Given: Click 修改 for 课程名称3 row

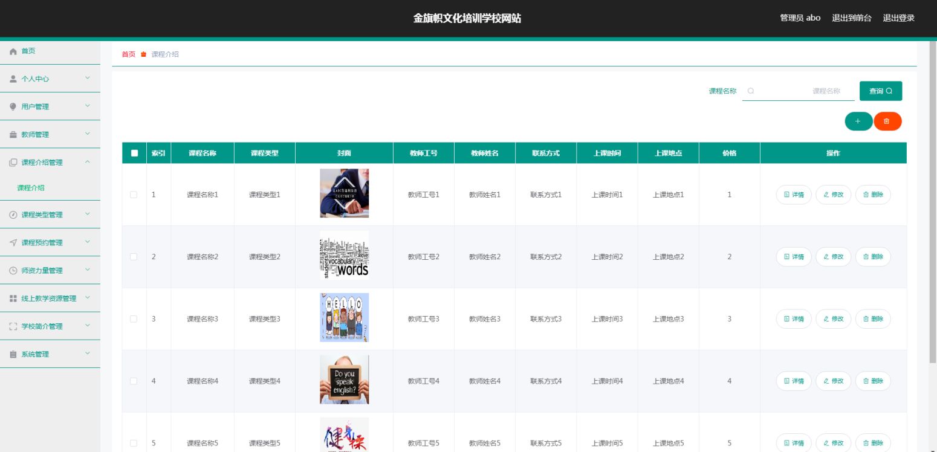Looking at the screenshot, I should (x=833, y=318).
